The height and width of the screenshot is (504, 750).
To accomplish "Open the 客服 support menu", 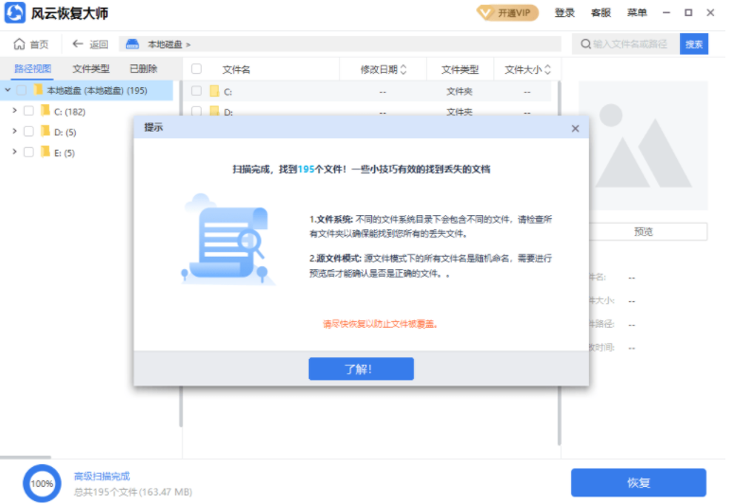I will (600, 13).
